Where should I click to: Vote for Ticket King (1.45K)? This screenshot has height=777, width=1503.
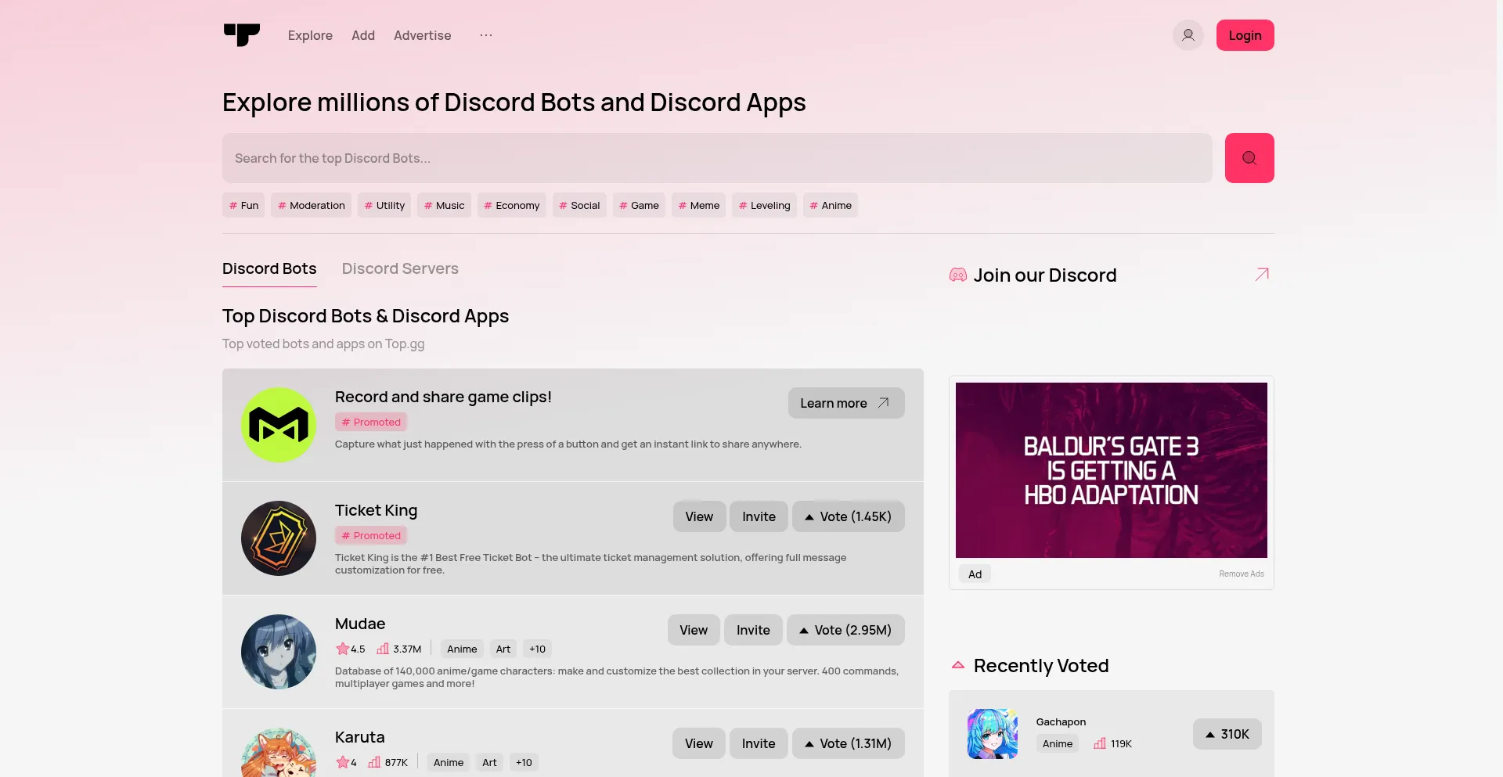point(849,516)
